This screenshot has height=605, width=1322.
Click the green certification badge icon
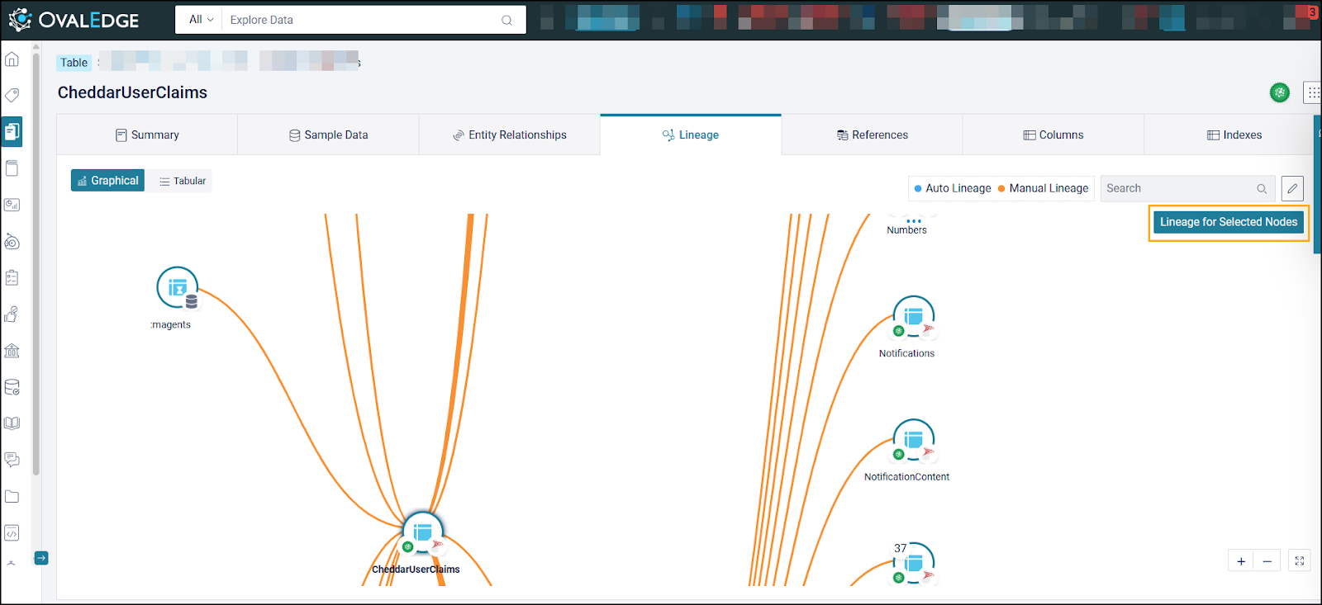coord(1279,92)
